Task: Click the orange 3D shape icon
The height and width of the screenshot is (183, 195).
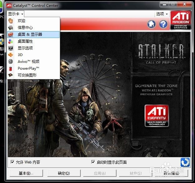Action: point(11,55)
